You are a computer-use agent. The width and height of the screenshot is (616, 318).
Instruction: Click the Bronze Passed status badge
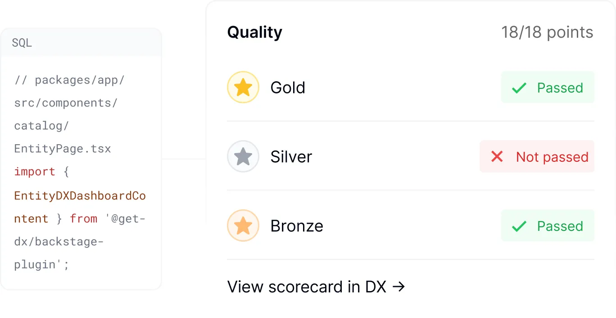coord(548,226)
